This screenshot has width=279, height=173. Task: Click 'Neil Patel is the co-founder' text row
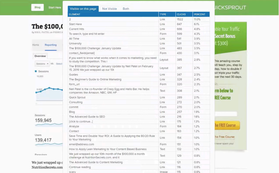click(x=139, y=91)
